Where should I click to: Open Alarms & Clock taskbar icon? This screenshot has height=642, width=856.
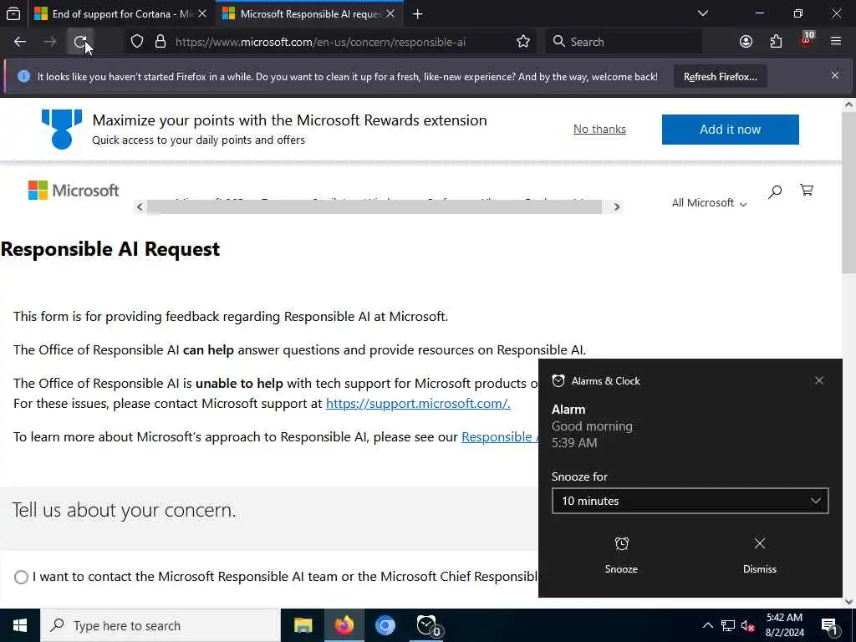427,625
